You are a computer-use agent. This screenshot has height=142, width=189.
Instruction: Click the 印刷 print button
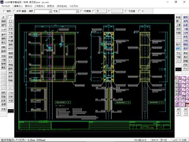tap(178, 33)
